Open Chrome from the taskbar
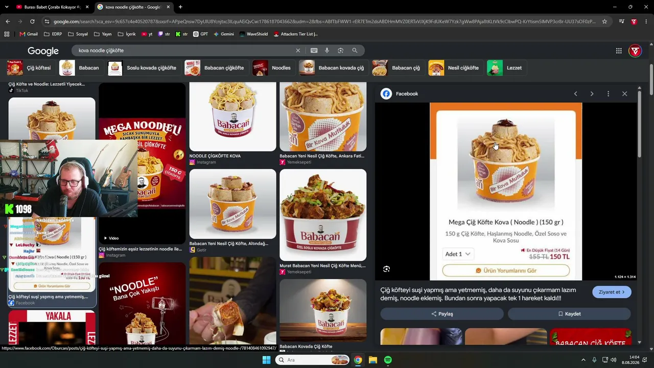 click(x=358, y=360)
